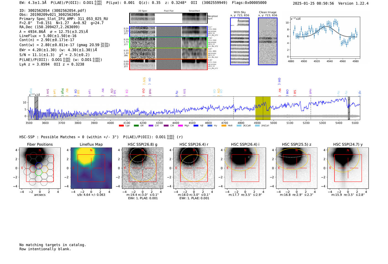Click the red Lyα legend swatch
Image resolution: width=388 pixels, height=264 pixels.
[121, 125]
